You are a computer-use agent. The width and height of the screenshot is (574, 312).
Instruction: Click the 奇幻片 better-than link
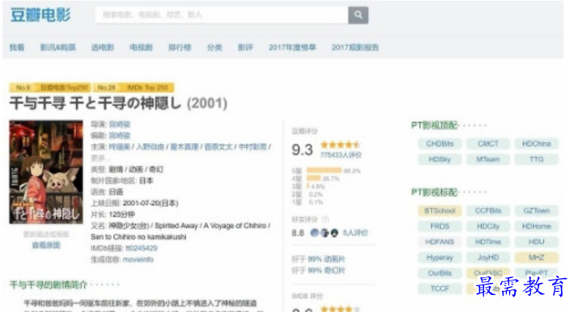(x=334, y=270)
